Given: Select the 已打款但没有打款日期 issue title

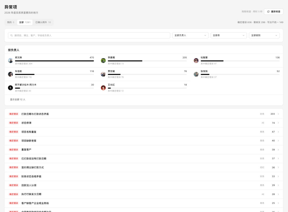Looking at the screenshot, I should click(x=34, y=159).
